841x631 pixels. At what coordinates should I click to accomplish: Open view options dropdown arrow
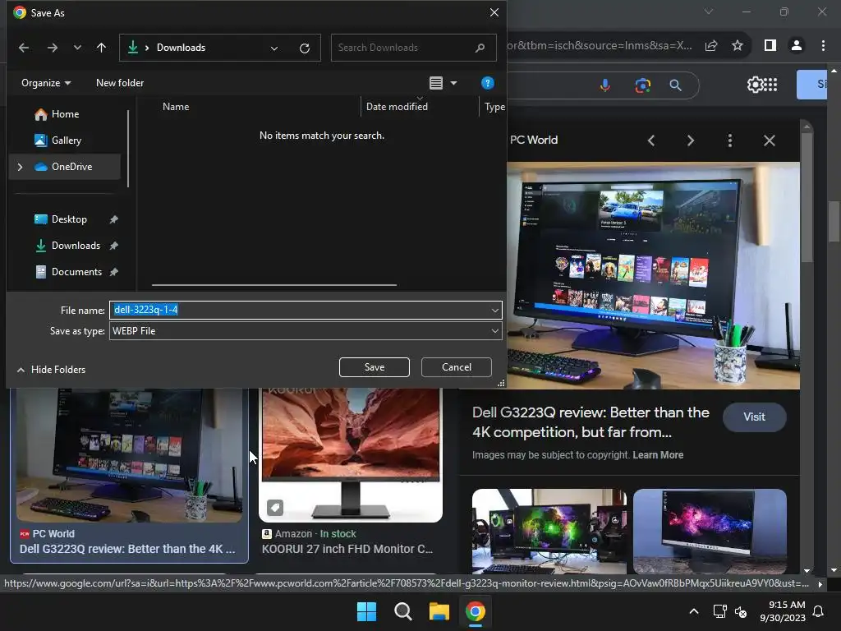coord(453,83)
